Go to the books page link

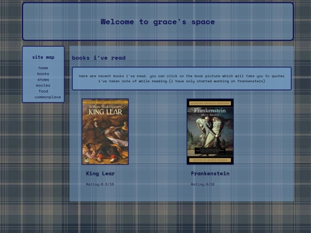click(43, 74)
